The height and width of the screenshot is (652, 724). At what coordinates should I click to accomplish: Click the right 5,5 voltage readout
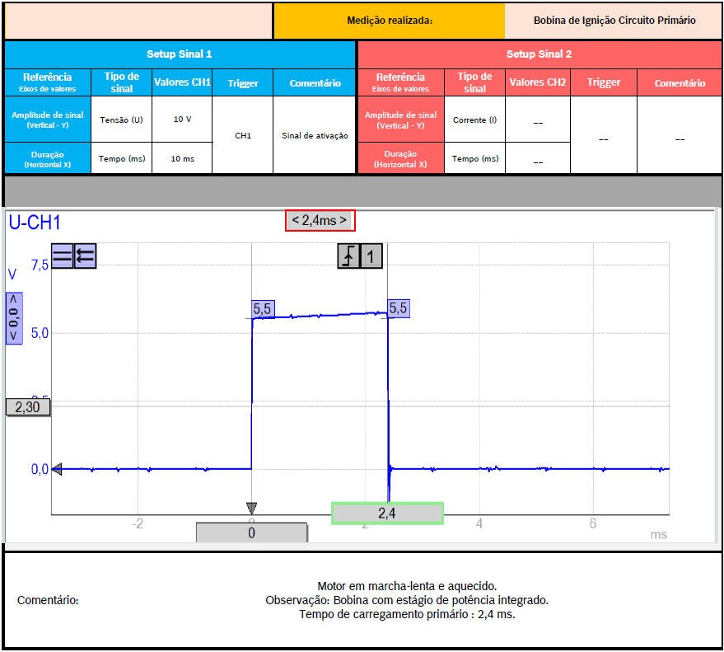tap(398, 309)
